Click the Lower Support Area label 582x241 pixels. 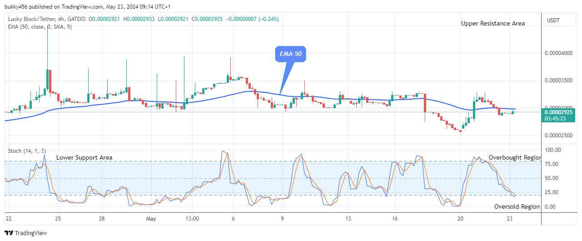click(x=84, y=158)
